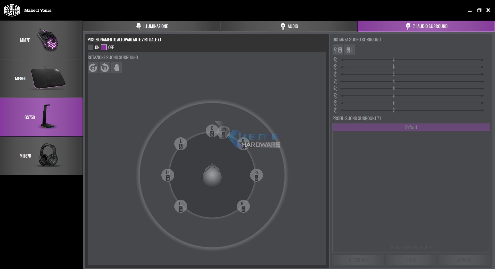Screen dimensions: 495x269
Task: Click the speaker-and-wall distance icon
Action: tap(350, 50)
